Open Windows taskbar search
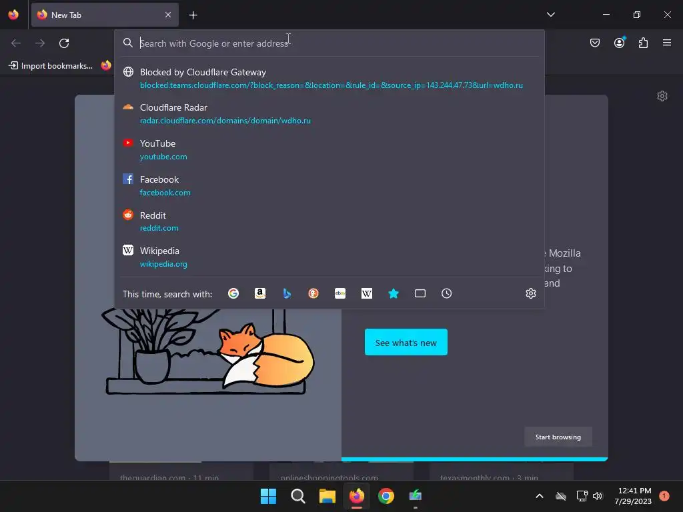 click(298, 496)
